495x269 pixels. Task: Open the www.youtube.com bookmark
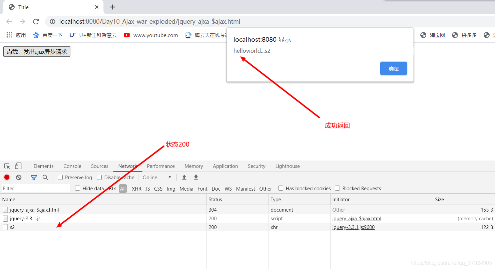(151, 35)
